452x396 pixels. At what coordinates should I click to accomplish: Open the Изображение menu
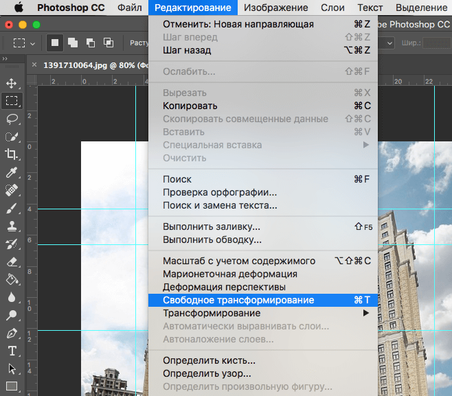[x=276, y=8]
